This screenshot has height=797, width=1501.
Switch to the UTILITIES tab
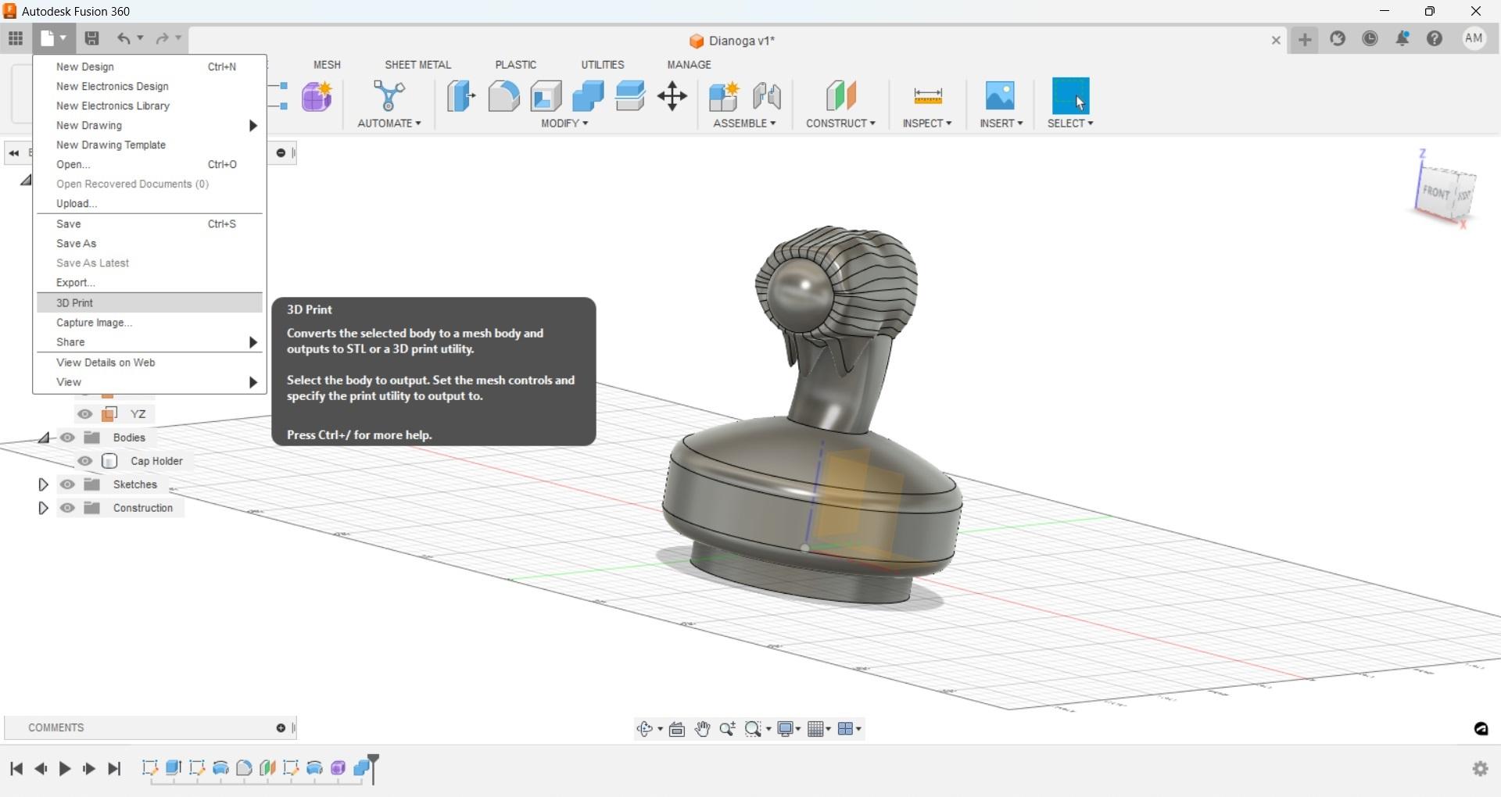point(602,65)
